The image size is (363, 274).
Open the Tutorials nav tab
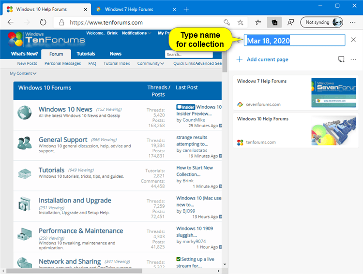[x=86, y=54]
